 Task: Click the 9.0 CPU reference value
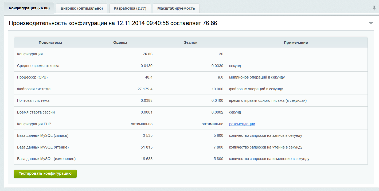pos(220,77)
